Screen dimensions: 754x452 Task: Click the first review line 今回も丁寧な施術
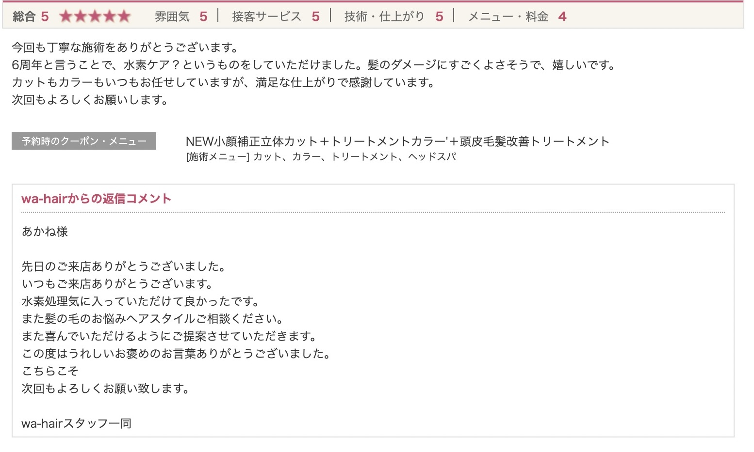coord(125,47)
